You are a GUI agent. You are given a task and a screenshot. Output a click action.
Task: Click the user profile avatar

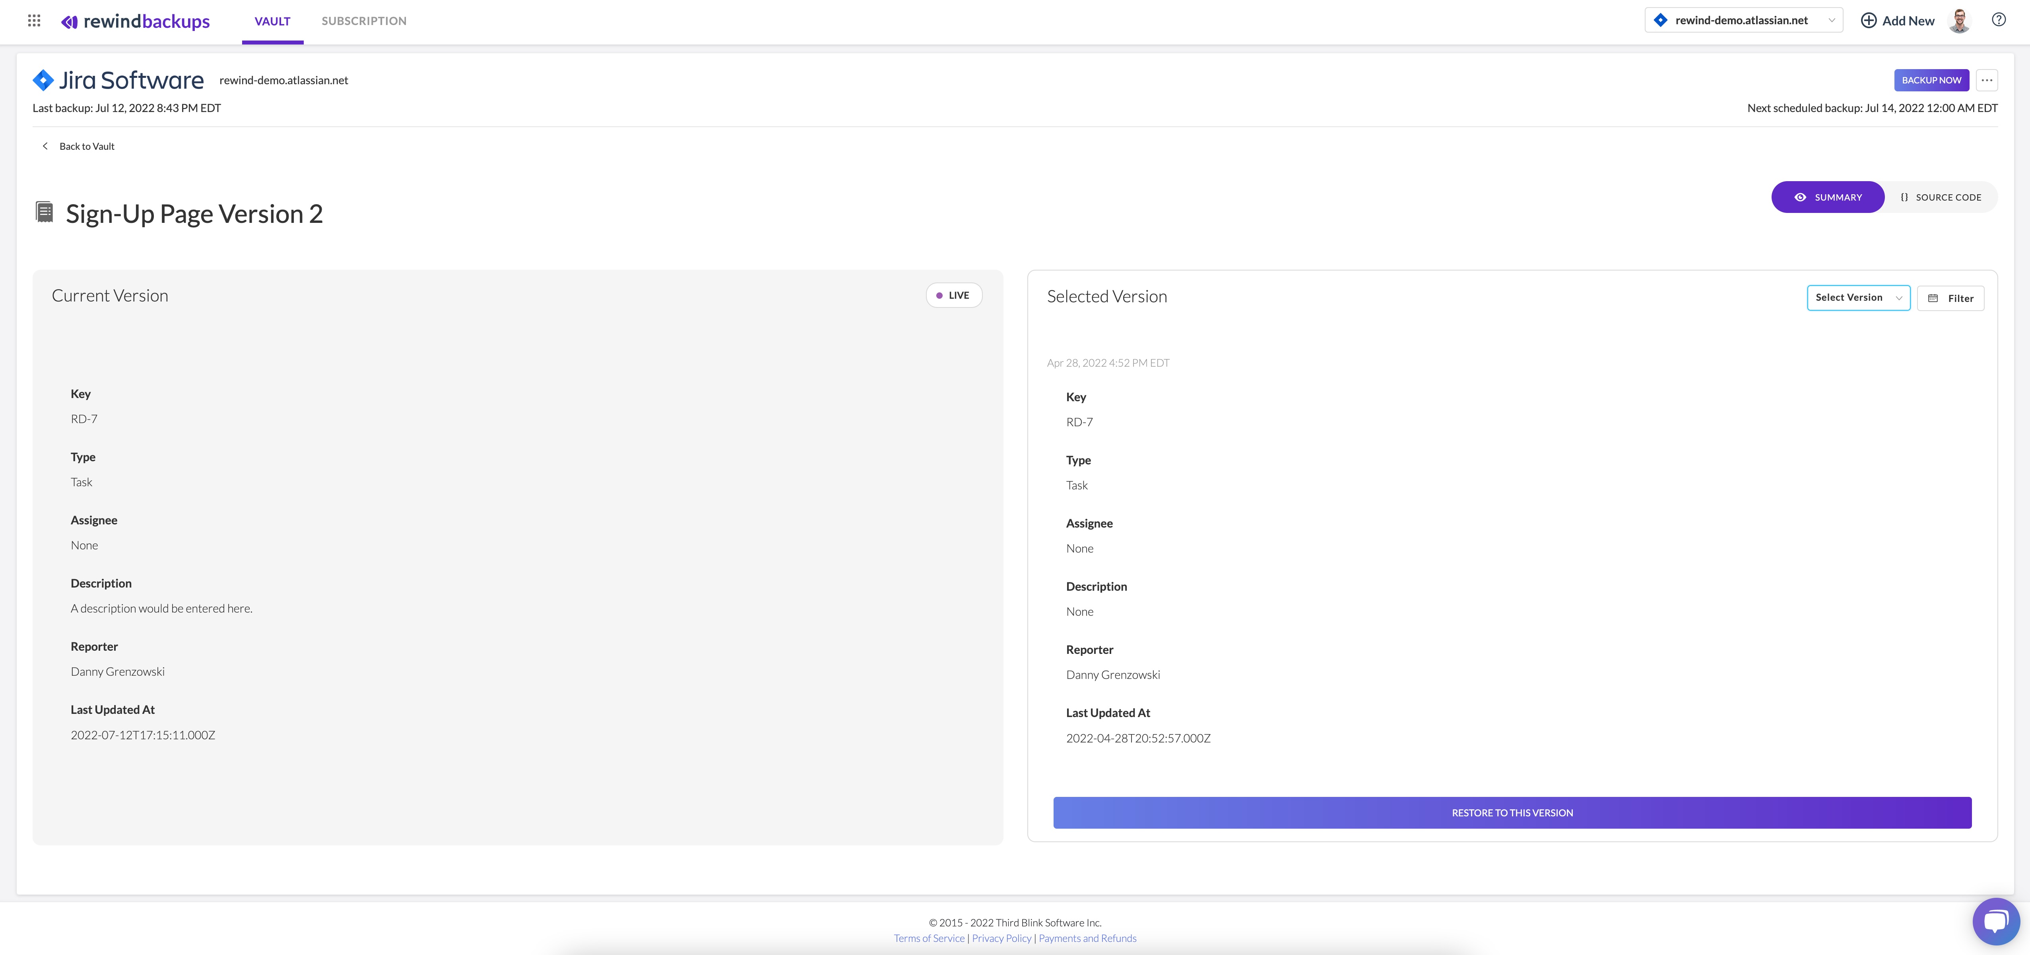(x=1959, y=21)
